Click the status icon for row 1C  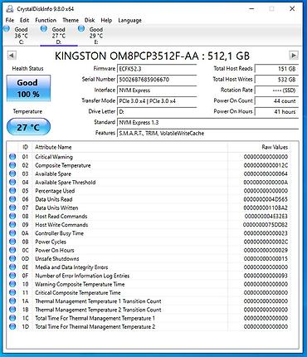click(12, 318)
